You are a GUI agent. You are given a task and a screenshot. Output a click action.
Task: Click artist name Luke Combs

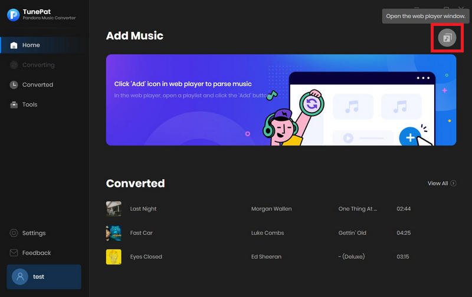coord(268,233)
